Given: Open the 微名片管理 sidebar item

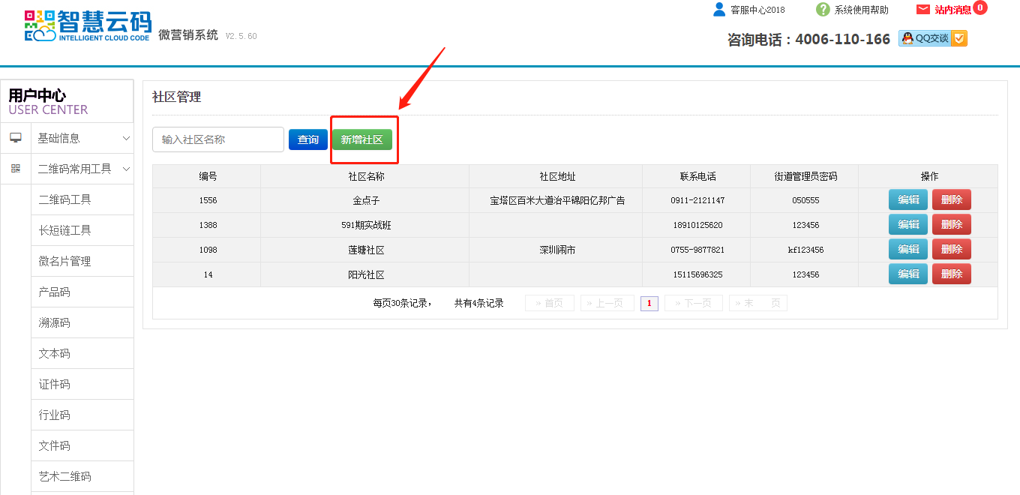Looking at the screenshot, I should 64,261.
